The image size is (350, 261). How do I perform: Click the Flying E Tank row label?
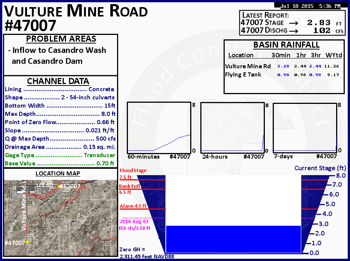point(243,75)
